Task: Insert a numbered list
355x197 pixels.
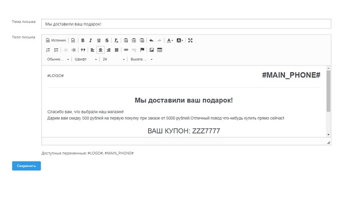Action: pyautogui.click(x=48, y=50)
